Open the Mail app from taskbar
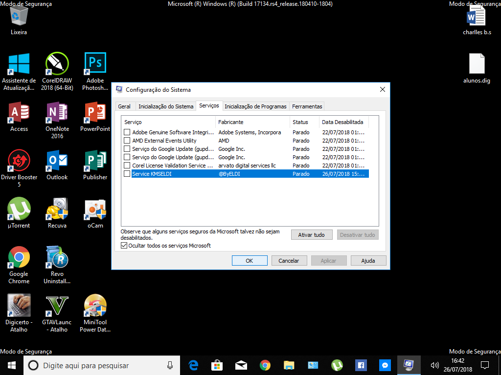Screen dimensions: 501x375 click(x=241, y=365)
